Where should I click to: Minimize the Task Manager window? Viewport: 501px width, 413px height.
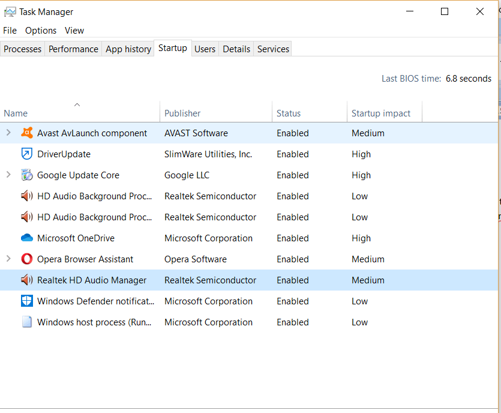(410, 11)
